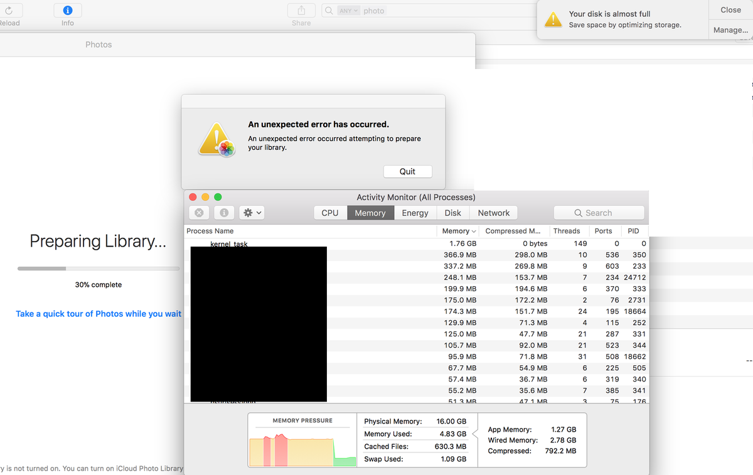Click the Cached Files 630.3 MB value
753x475 pixels.
click(450, 447)
